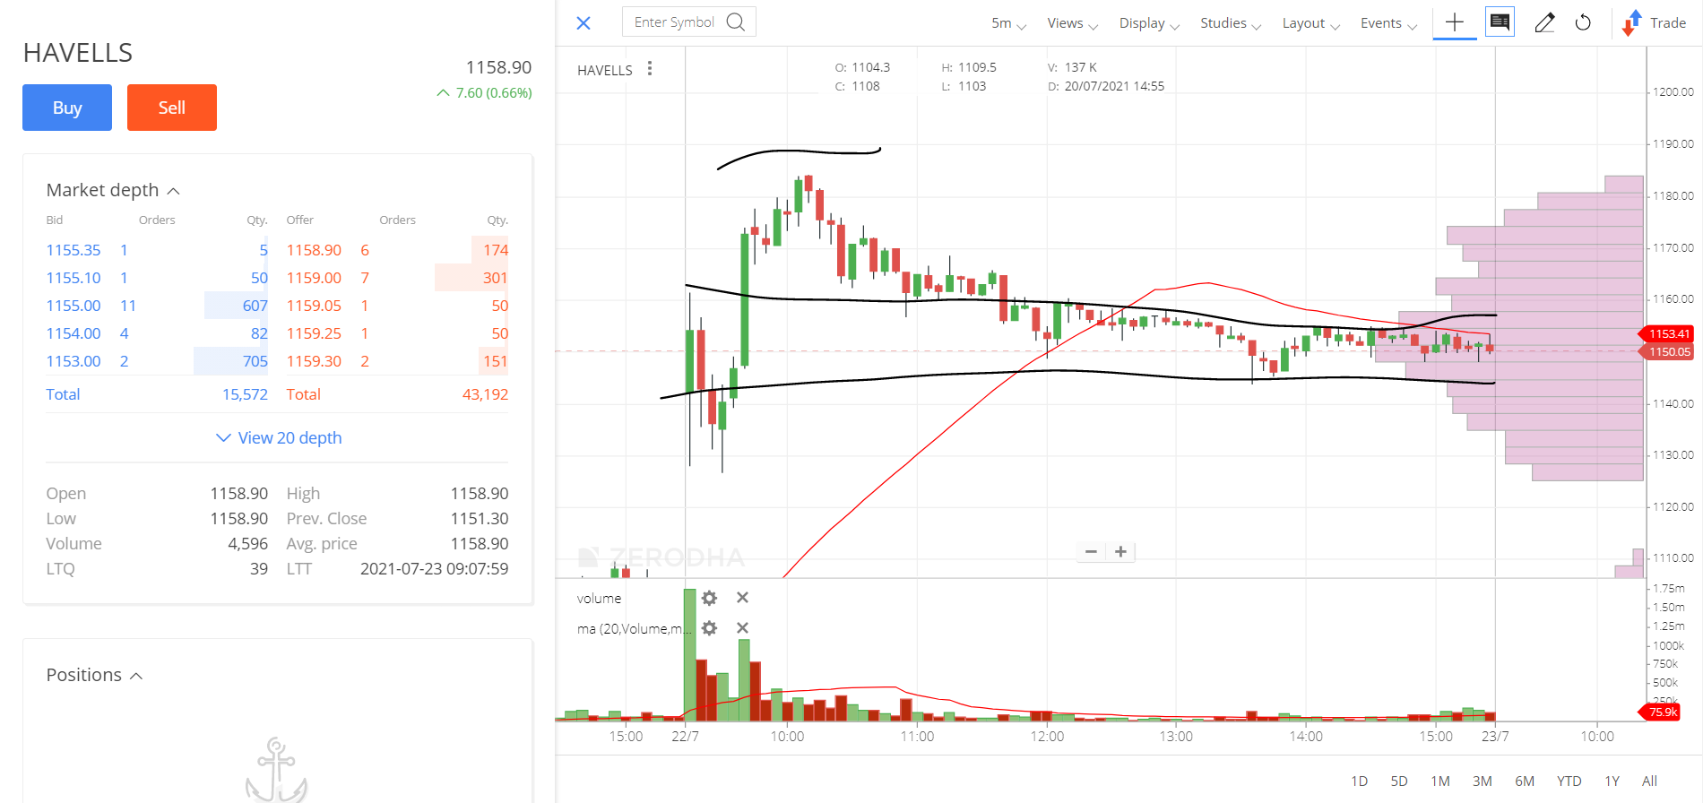Open the Studies menu
The height and width of the screenshot is (803, 1703).
(1231, 23)
